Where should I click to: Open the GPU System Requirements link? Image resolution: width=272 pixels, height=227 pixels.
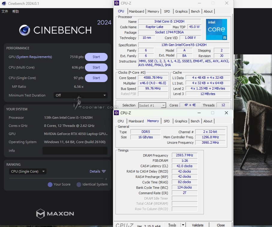click(x=34, y=57)
